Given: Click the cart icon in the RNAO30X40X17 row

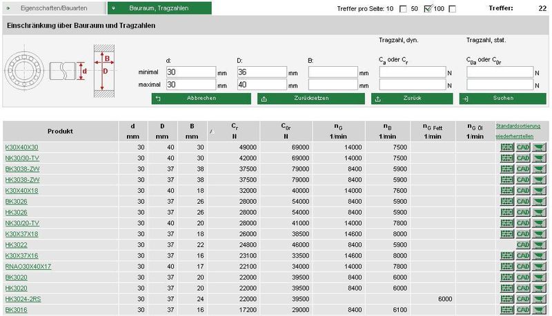Looking at the screenshot, I should tap(538, 266).
